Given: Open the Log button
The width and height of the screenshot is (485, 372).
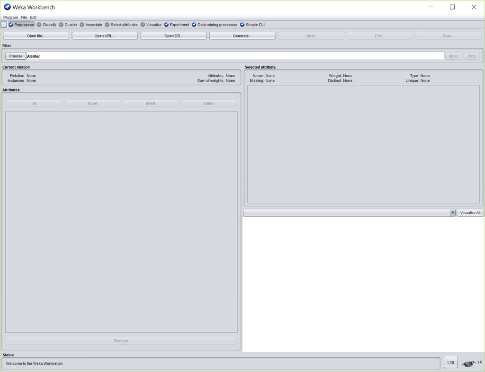Looking at the screenshot, I should tap(451, 362).
